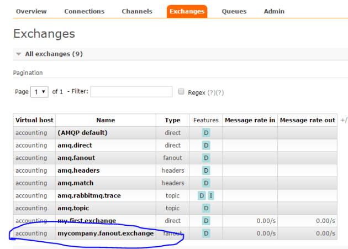The width and height of the screenshot is (348, 249).
Task: Sort by Name column header
Action: [106, 120]
